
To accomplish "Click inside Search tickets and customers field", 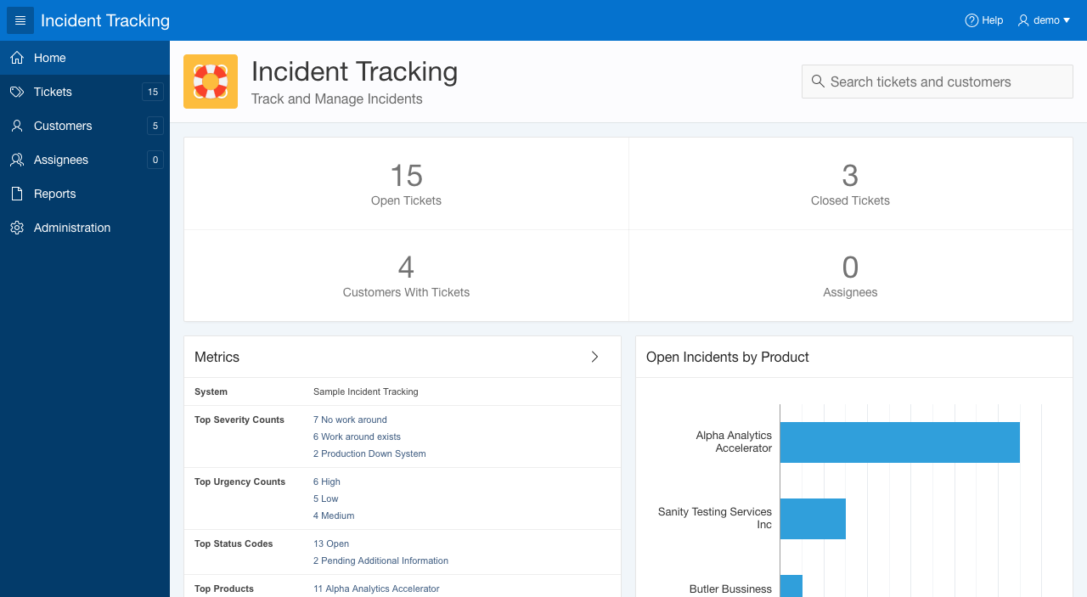I will pos(938,82).
